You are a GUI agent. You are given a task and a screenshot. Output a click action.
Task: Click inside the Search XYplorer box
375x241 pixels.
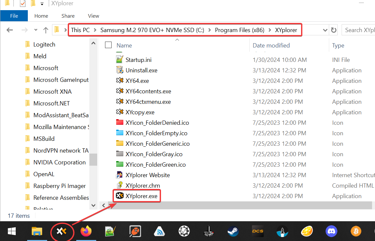click(360, 29)
